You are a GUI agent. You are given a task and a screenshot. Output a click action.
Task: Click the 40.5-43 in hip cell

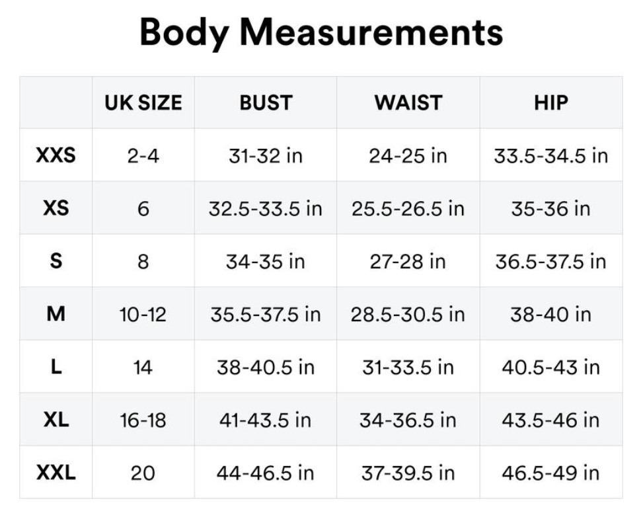tap(550, 367)
